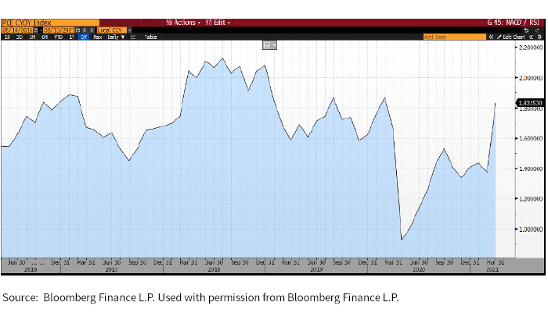The height and width of the screenshot is (320, 548).
Task: Open the Edit menu
Action: [218, 23]
